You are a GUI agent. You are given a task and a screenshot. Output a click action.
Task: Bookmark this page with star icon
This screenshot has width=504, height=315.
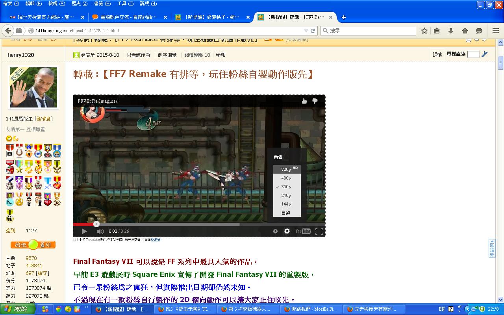point(424,31)
